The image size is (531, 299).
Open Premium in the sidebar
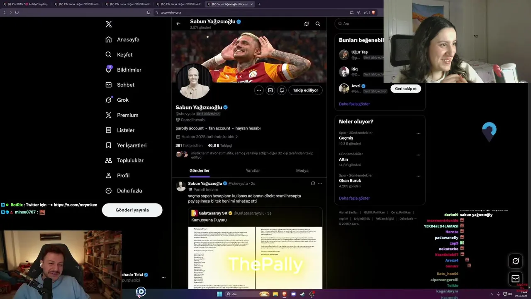[x=122, y=115]
